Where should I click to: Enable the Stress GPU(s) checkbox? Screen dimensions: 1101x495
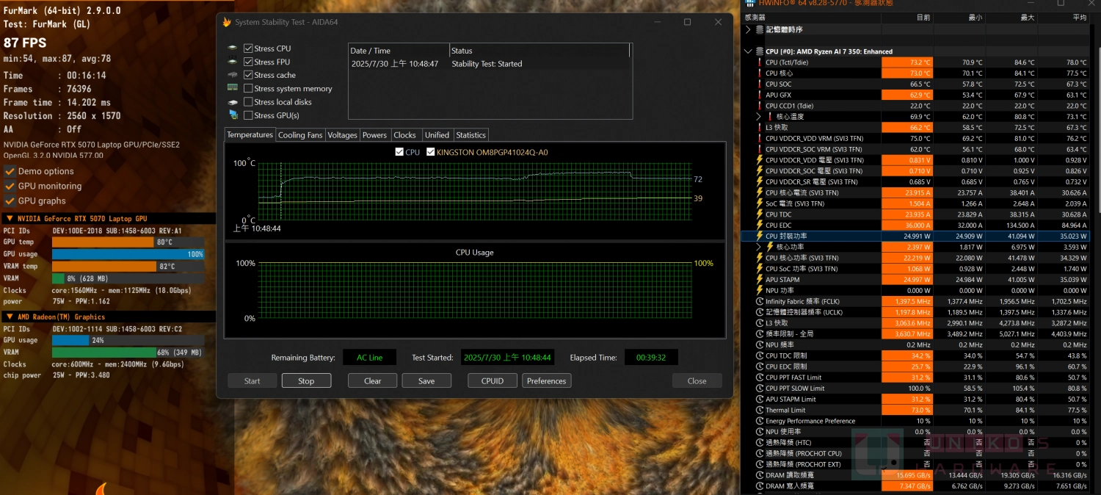248,115
